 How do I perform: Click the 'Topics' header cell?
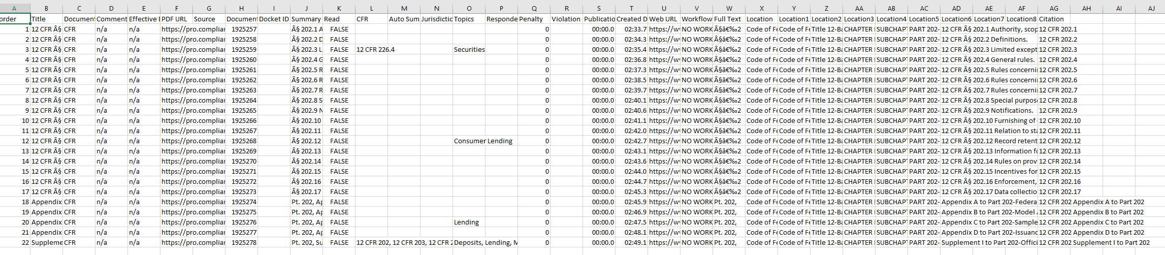click(469, 19)
